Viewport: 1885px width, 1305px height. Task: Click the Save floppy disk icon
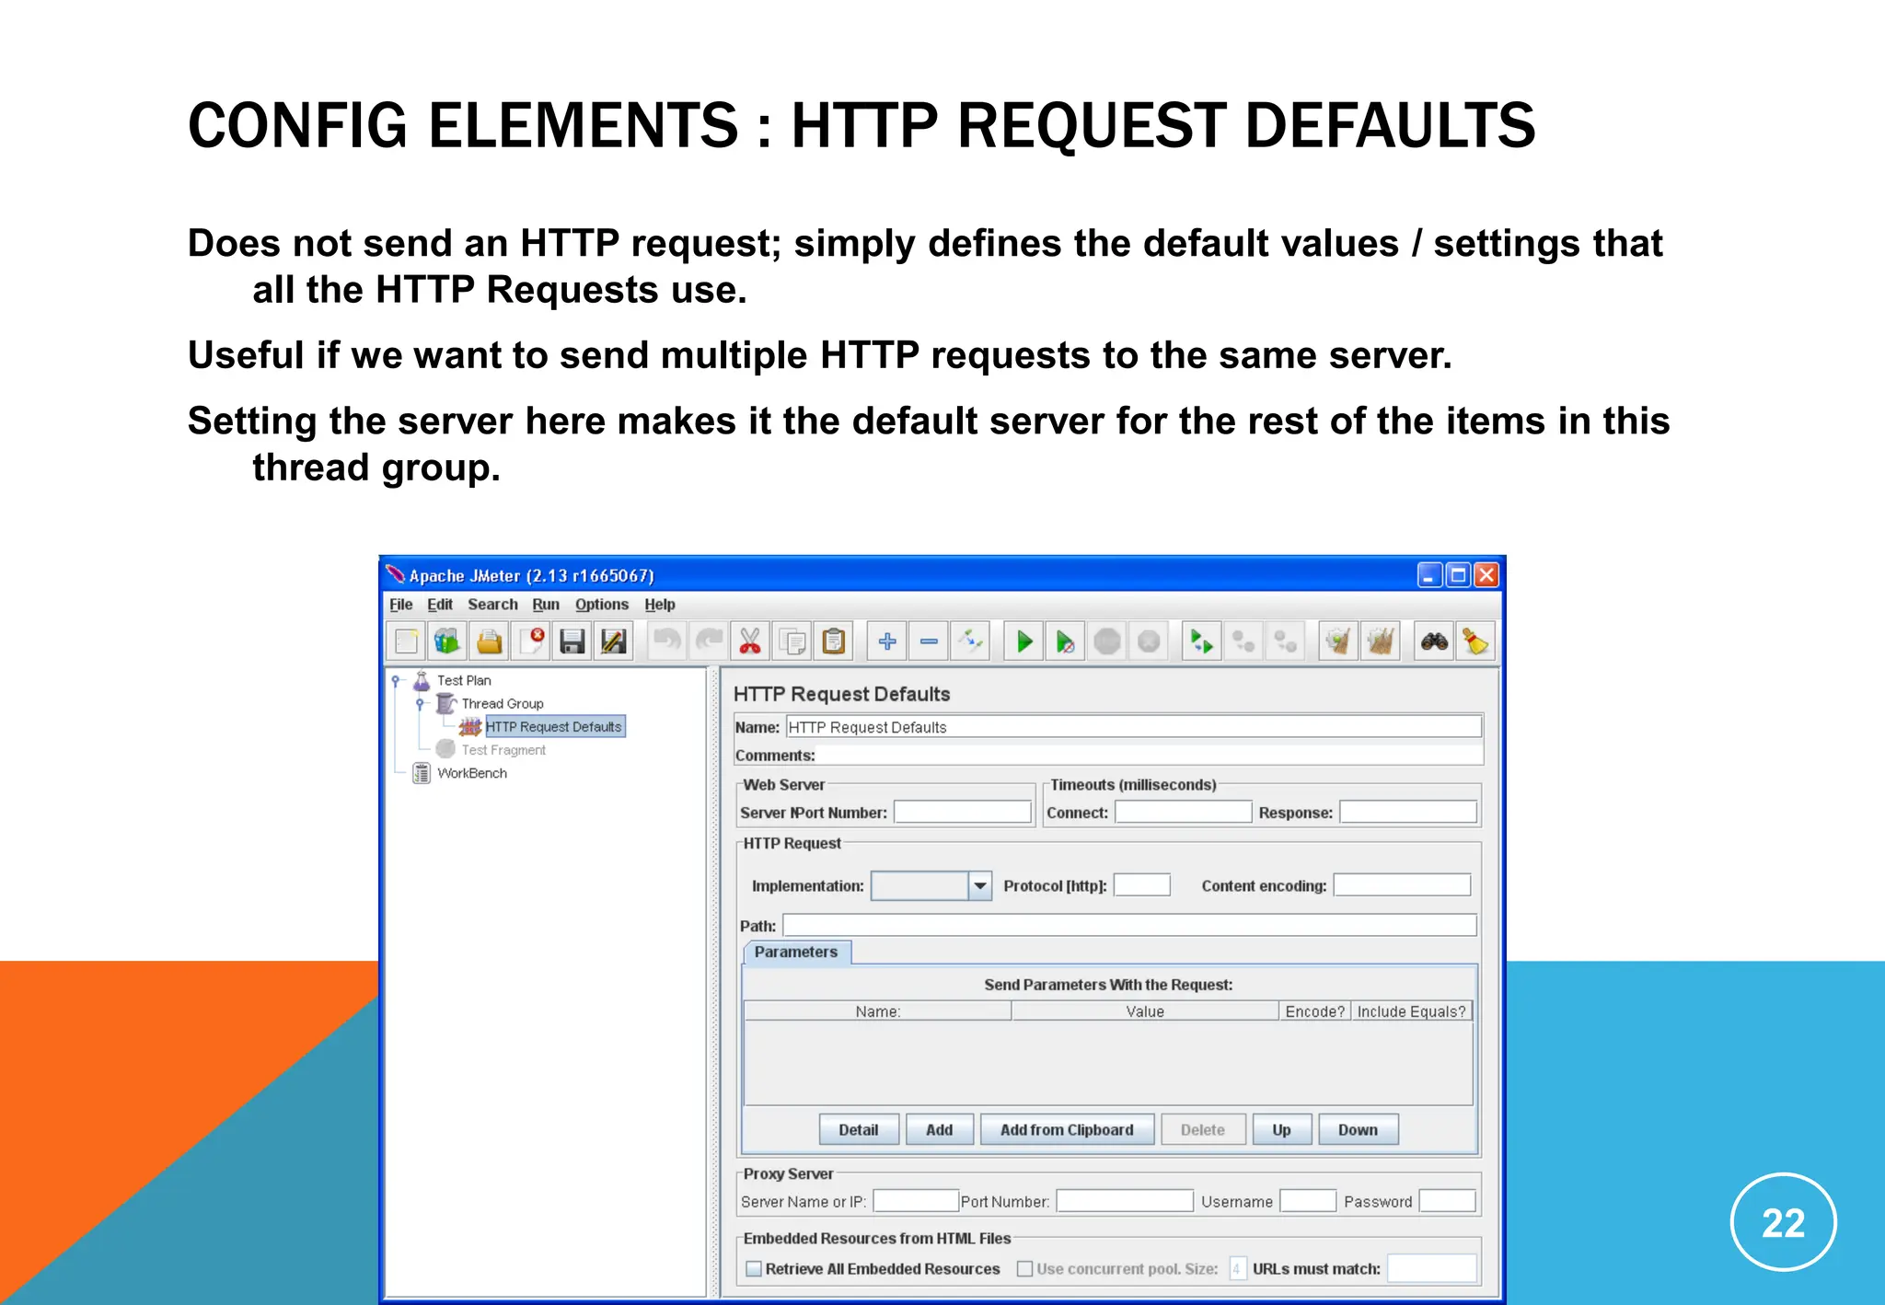point(572,641)
